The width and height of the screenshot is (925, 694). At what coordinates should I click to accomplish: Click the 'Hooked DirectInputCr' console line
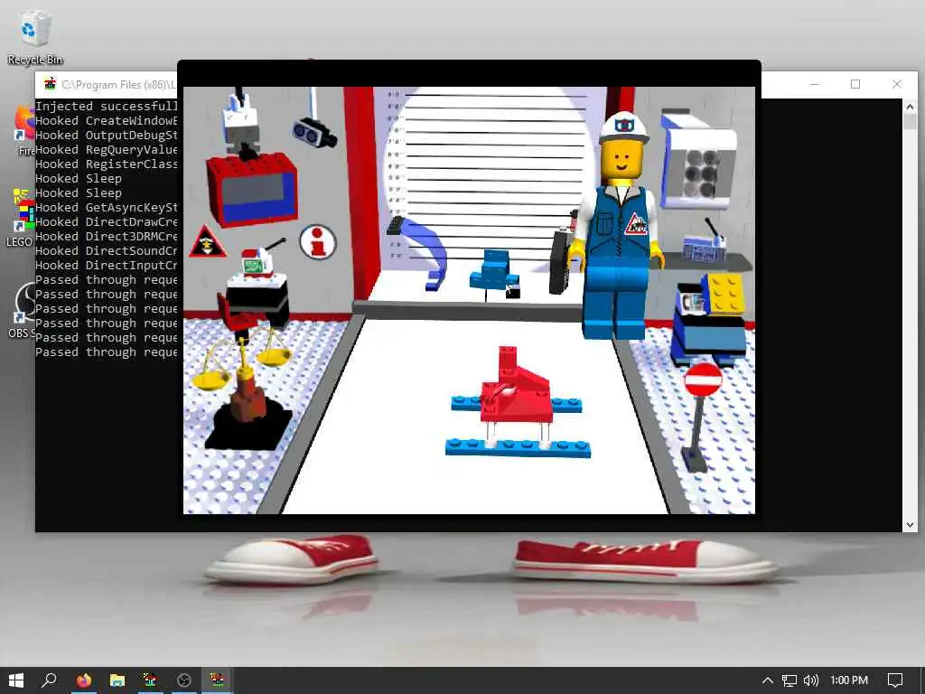[107, 265]
